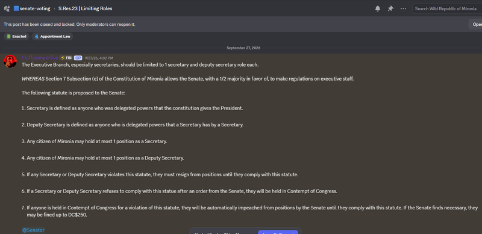Select the Enacted tag
Image resolution: width=482 pixels, height=234 pixels.
(16, 36)
